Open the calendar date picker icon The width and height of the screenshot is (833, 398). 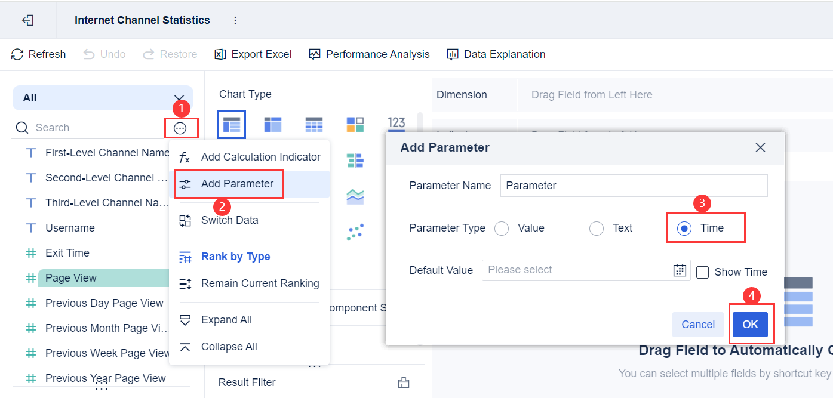tap(680, 270)
